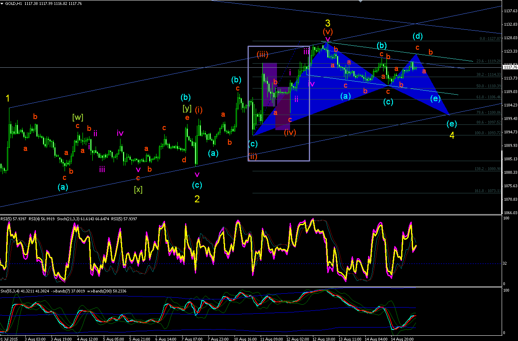This screenshot has width=518, height=341.
Task: Select the olive [y] wave label
Action: (x=187, y=108)
